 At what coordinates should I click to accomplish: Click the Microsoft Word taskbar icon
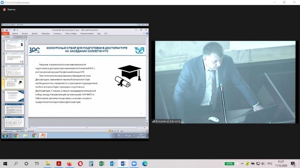coord(123,164)
